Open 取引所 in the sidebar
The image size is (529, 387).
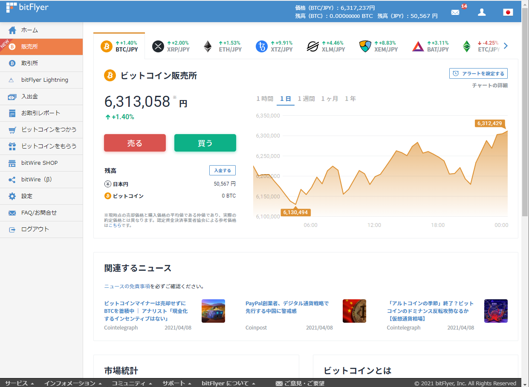click(41, 63)
